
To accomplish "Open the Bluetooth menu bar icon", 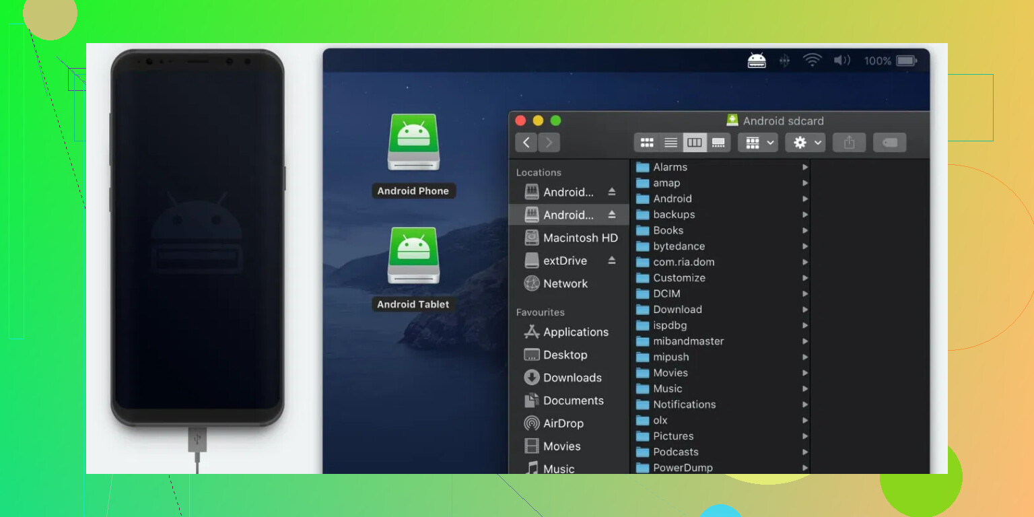I will (x=784, y=61).
